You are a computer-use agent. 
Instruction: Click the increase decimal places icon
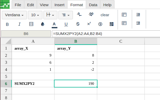pos(91,15)
